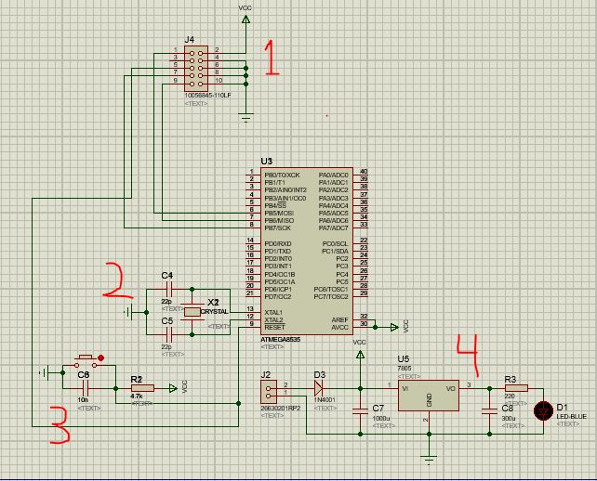Click the 10056845-110LF part label

[x=207, y=96]
